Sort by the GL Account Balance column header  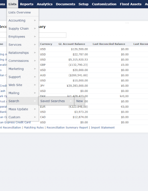pyautogui.click(x=72, y=44)
